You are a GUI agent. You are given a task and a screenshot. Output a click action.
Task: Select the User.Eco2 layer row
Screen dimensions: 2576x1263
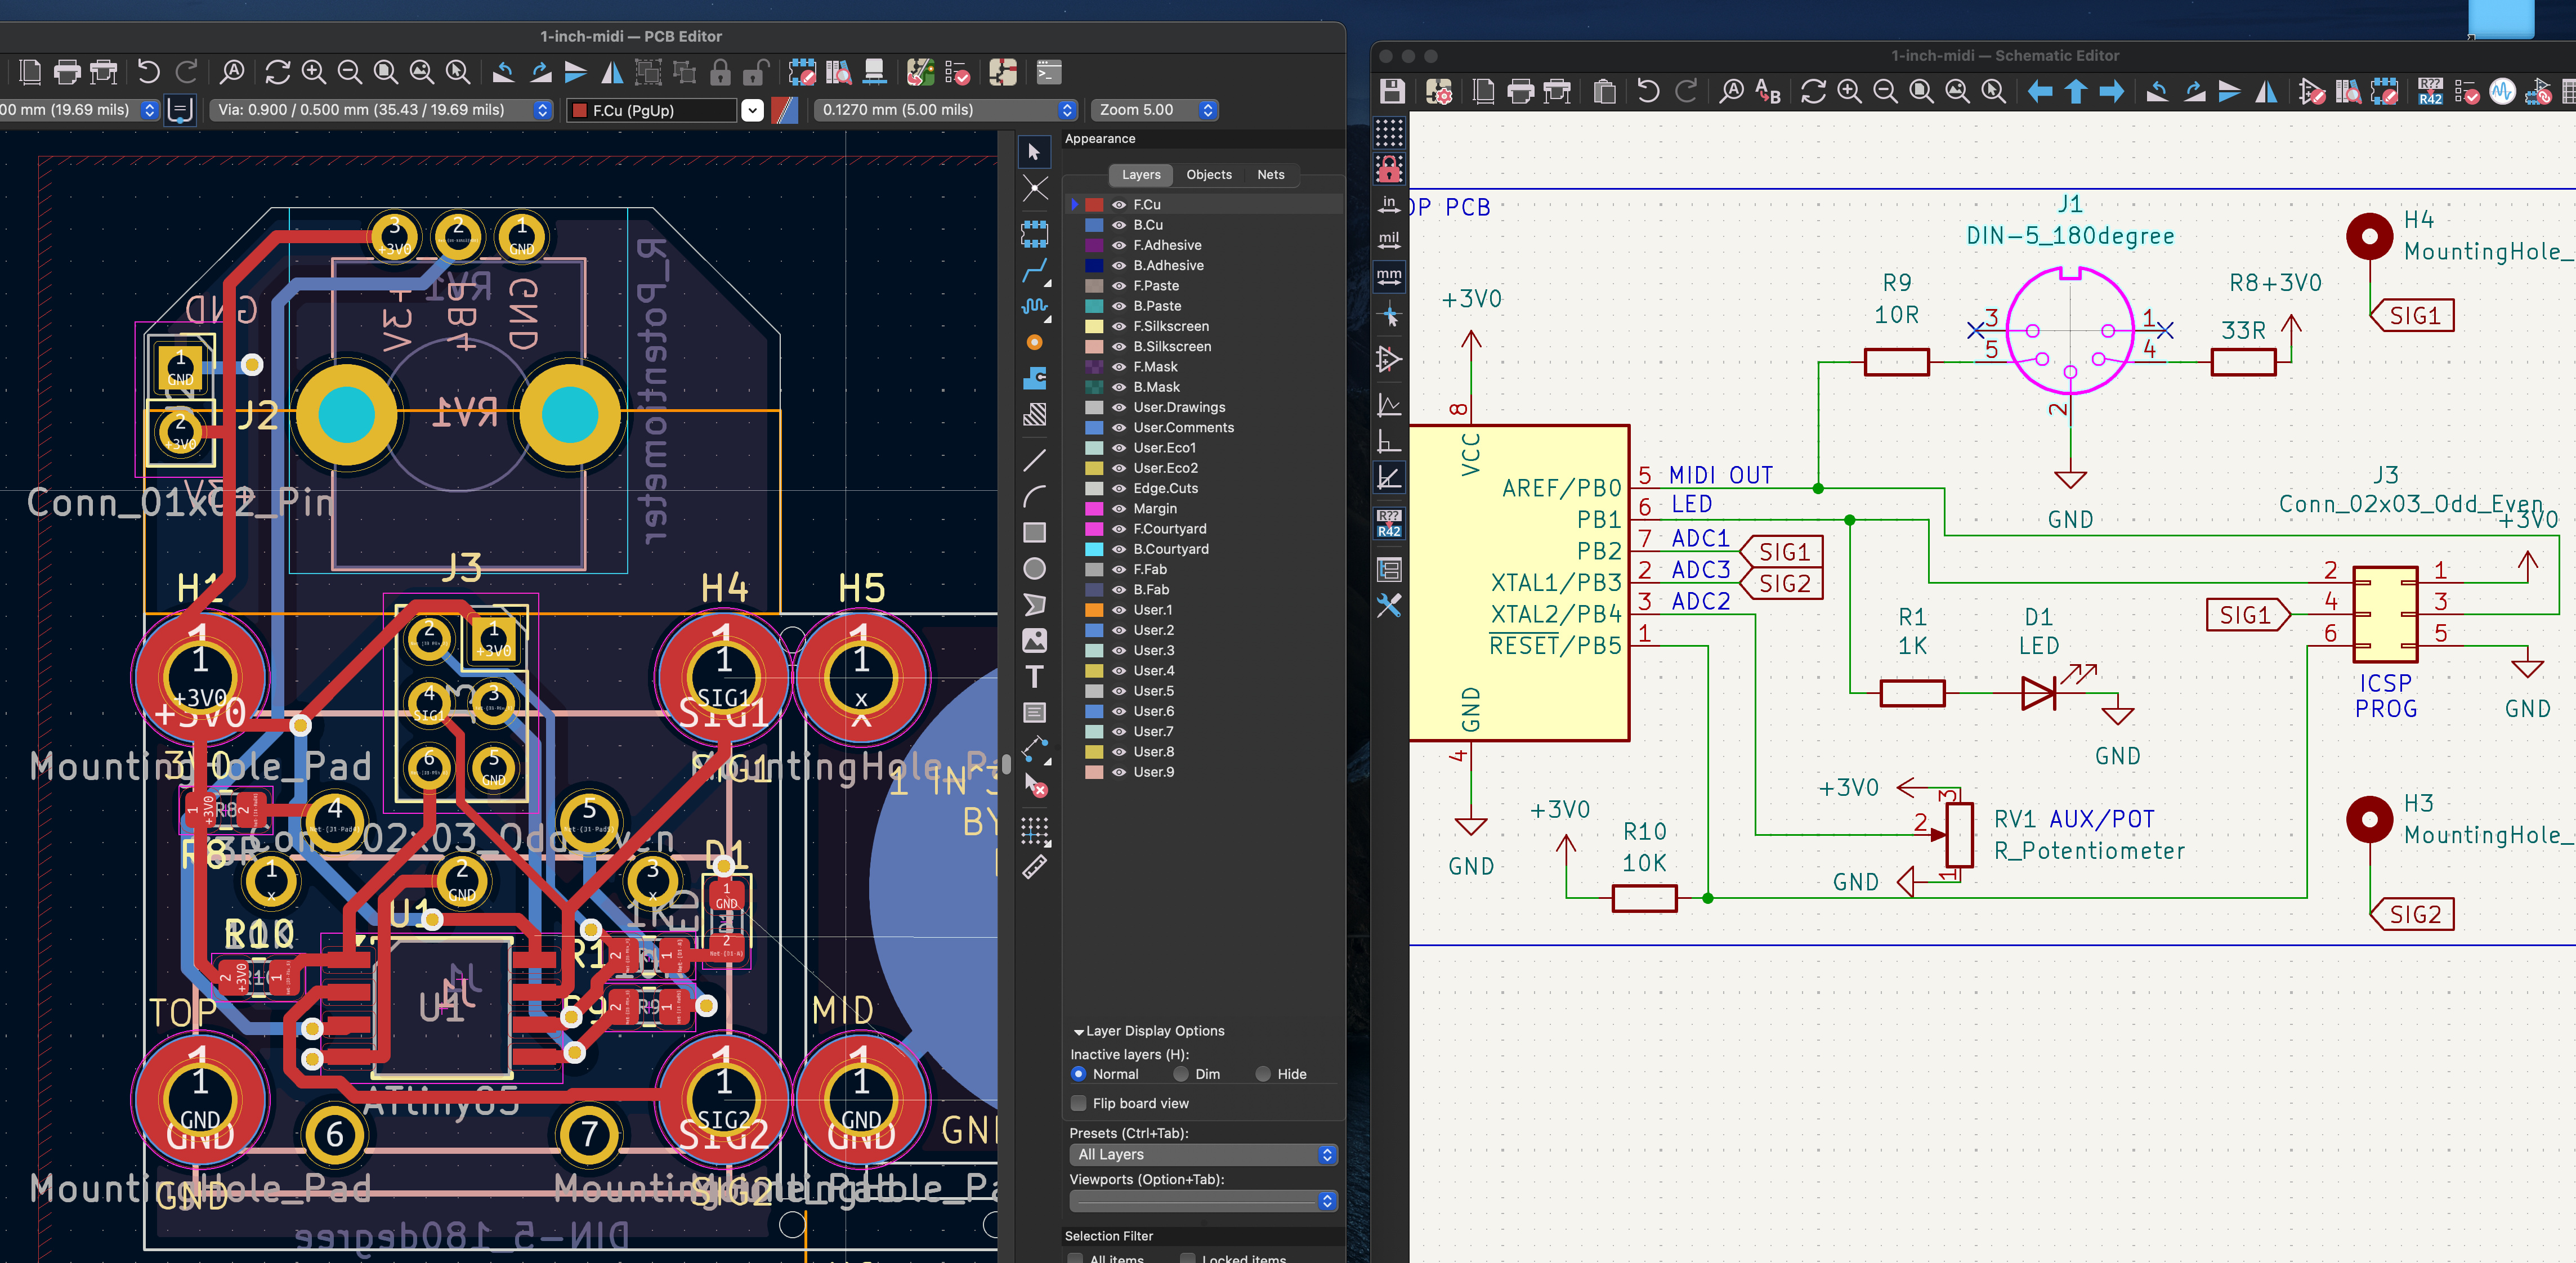click(1205, 468)
